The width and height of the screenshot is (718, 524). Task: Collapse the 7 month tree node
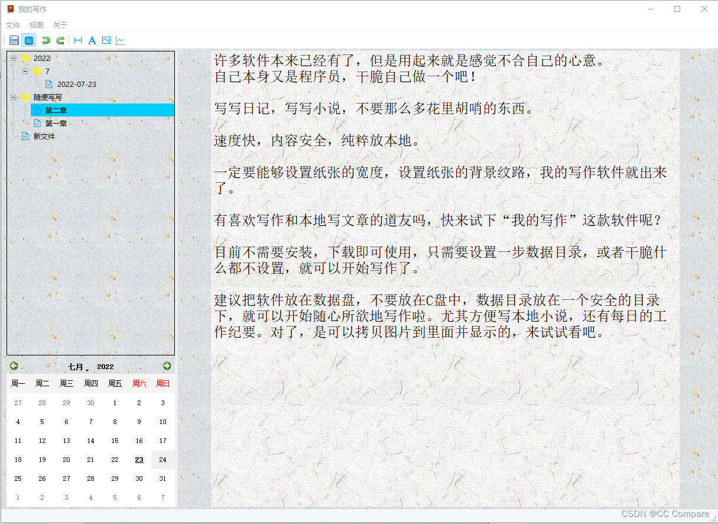coord(25,71)
